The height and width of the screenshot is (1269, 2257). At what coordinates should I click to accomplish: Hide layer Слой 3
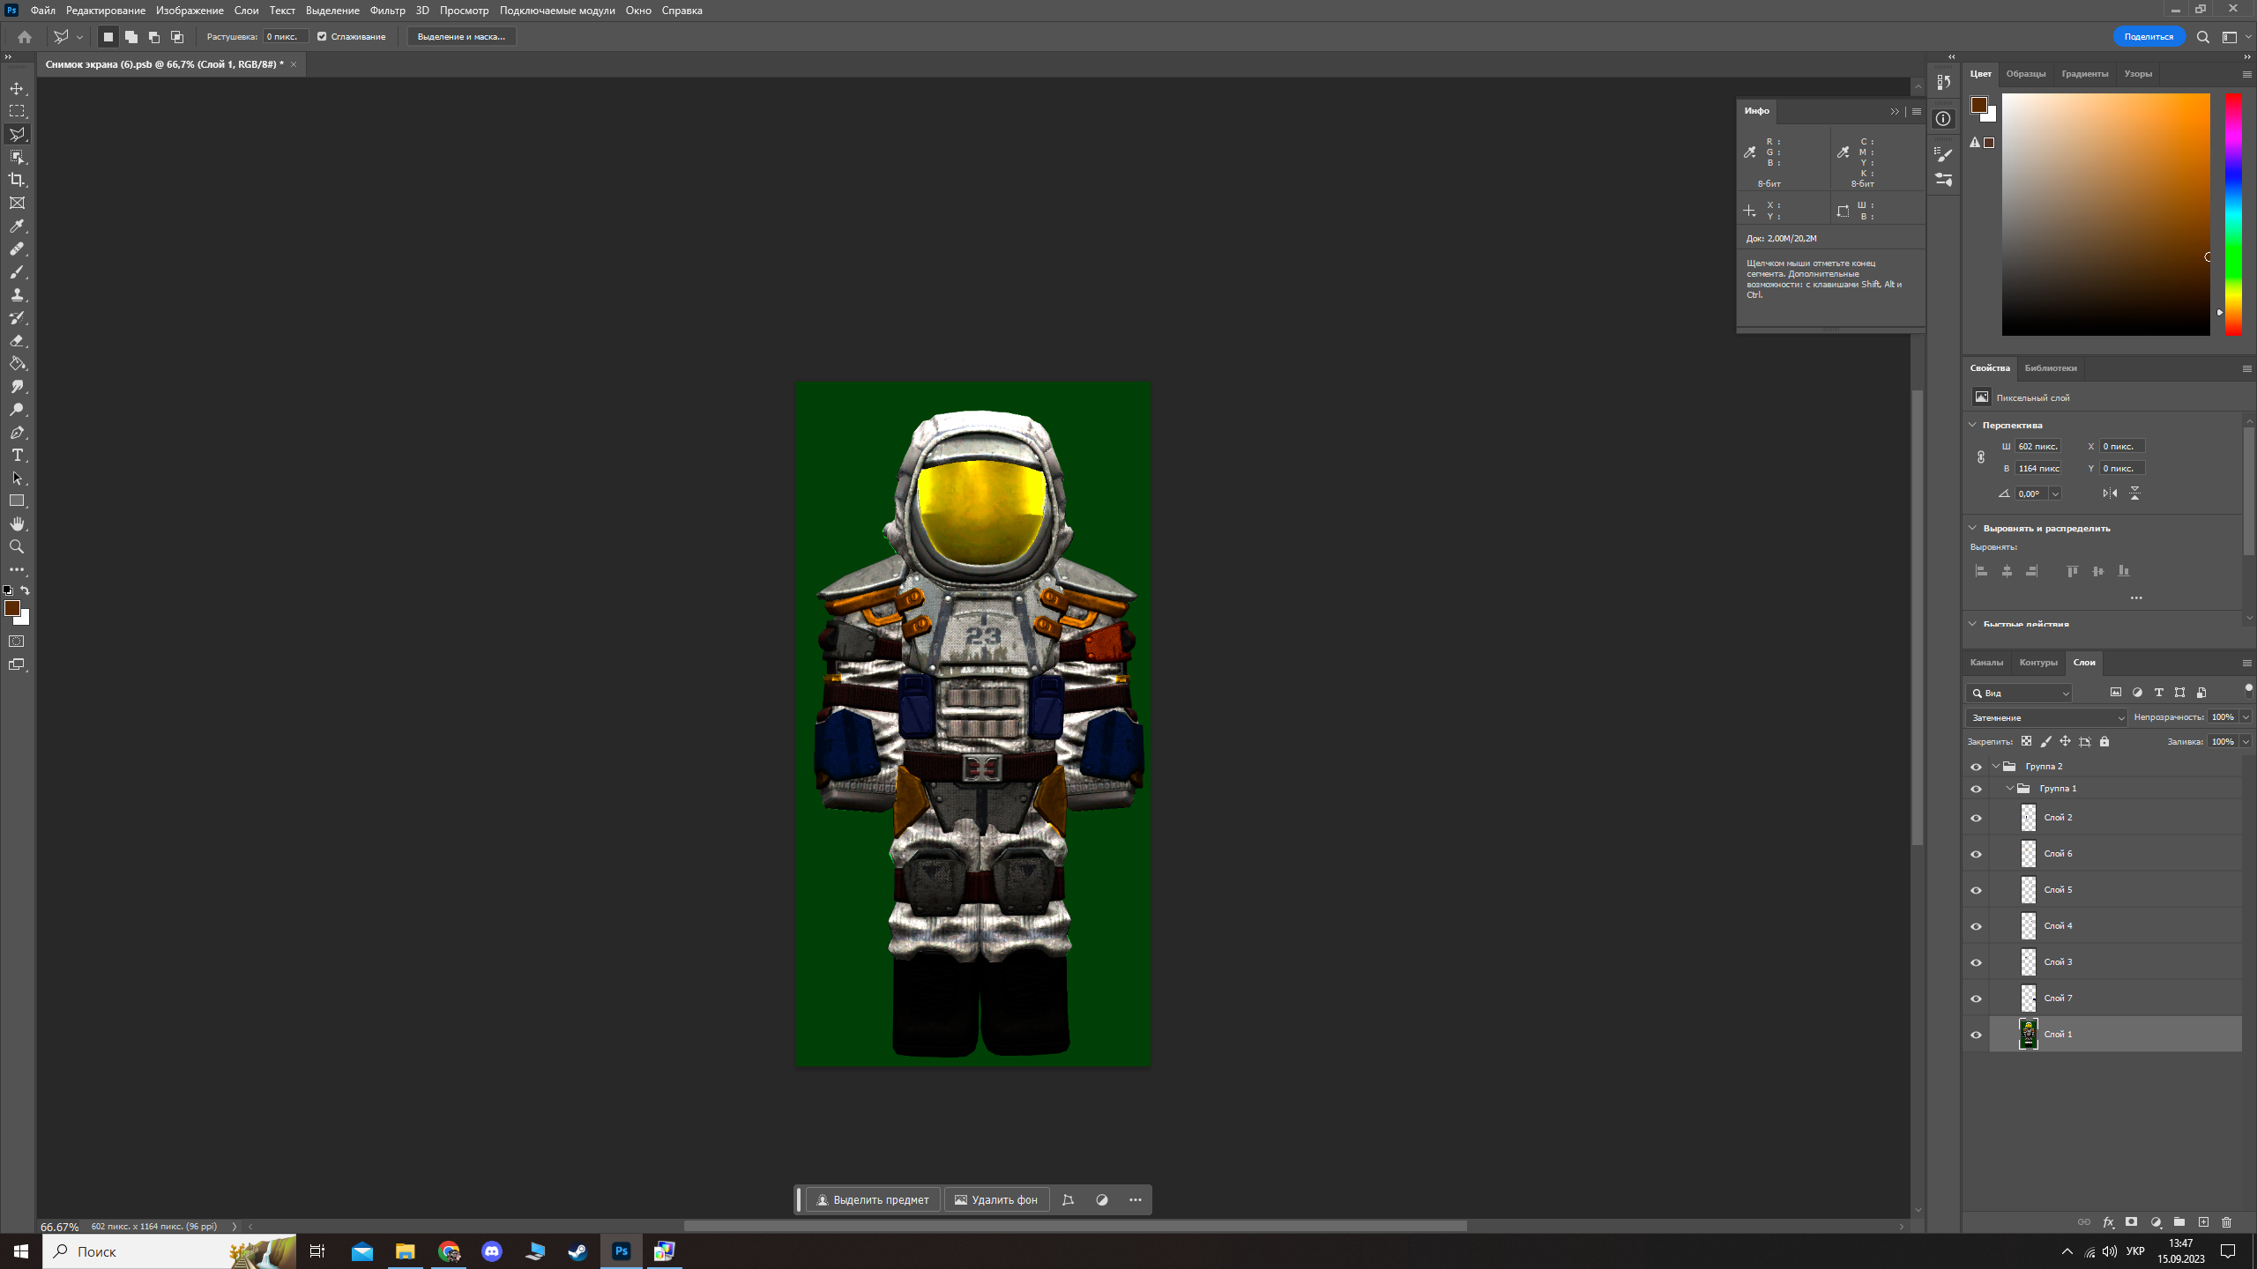click(x=1976, y=962)
